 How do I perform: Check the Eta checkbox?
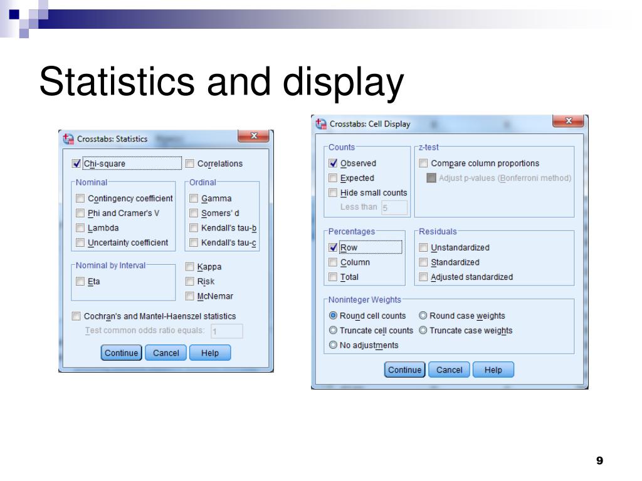click(x=80, y=281)
